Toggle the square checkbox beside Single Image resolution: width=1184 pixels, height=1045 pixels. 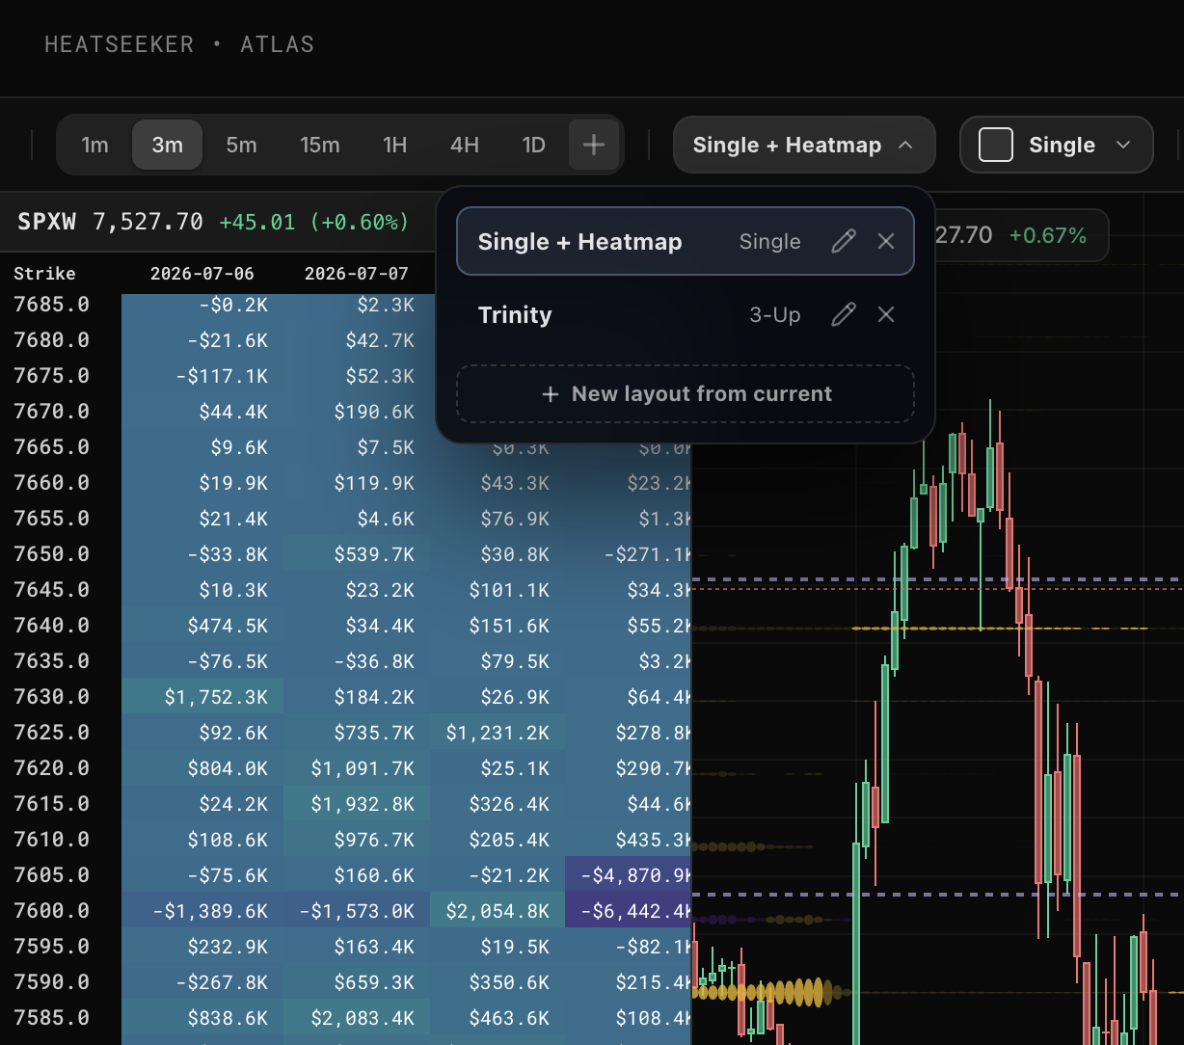[x=996, y=145]
